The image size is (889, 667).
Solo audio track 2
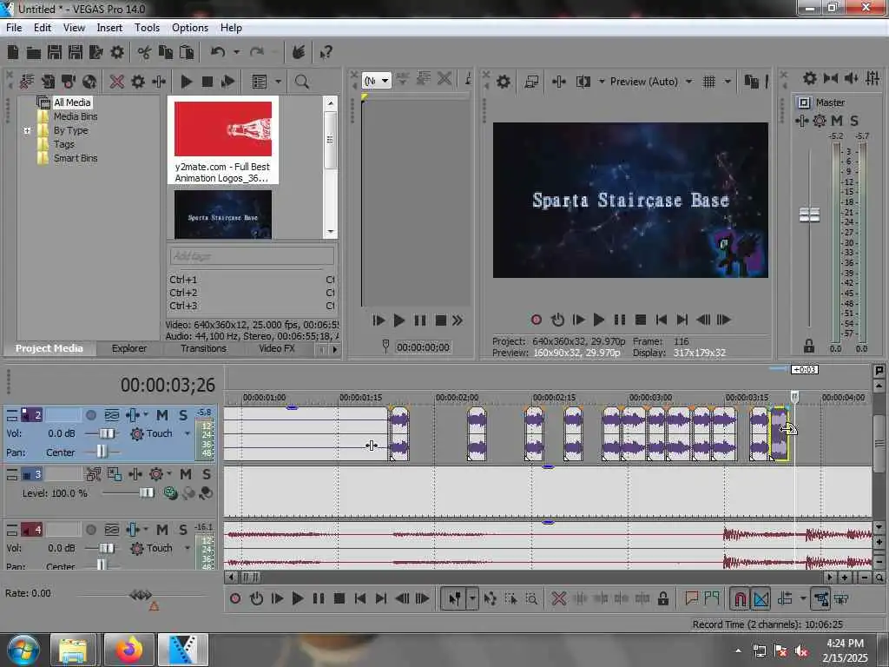click(183, 415)
